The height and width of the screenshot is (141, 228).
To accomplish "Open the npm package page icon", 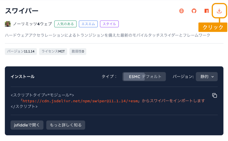I will pyautogui.click(x=206, y=11).
